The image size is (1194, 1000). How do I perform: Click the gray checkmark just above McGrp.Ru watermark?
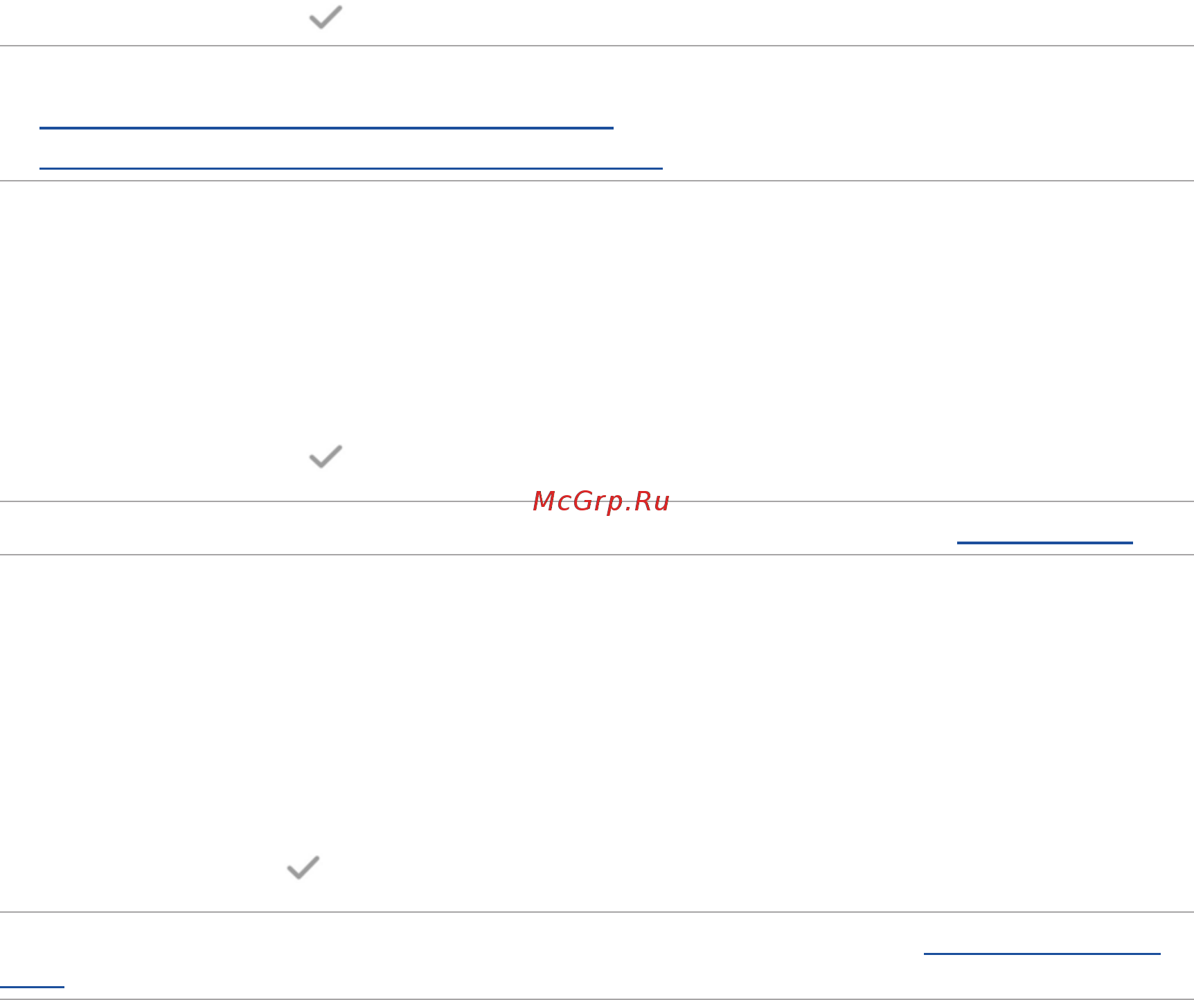pos(326,456)
